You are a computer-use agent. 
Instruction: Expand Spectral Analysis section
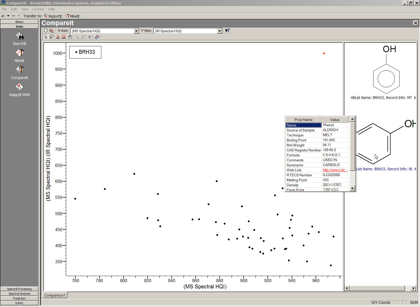[19, 294]
